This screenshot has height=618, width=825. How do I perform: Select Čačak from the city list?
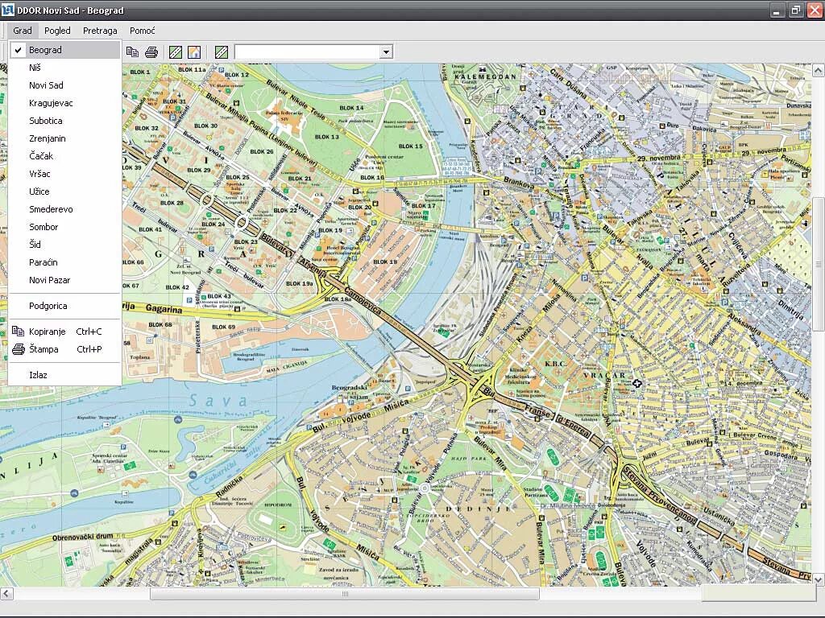coord(64,156)
